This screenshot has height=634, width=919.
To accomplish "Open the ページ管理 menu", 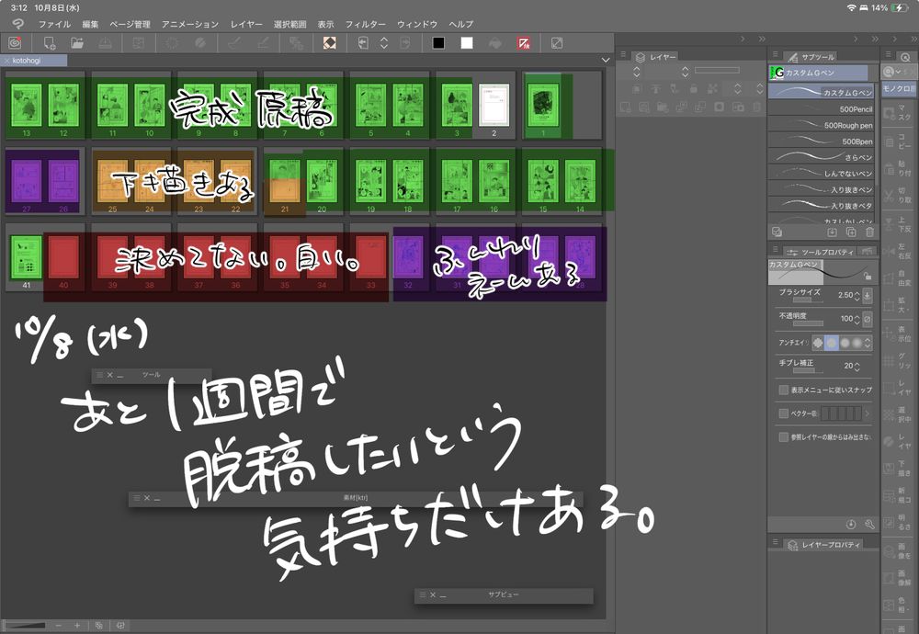I will coord(130,24).
